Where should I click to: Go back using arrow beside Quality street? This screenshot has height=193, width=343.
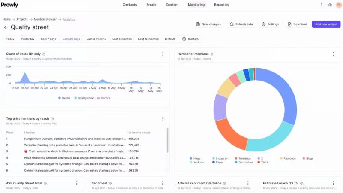click(x=6, y=27)
